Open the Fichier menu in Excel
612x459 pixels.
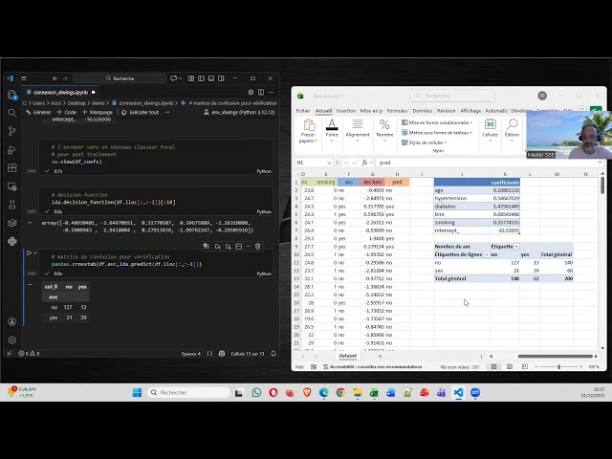(x=303, y=111)
